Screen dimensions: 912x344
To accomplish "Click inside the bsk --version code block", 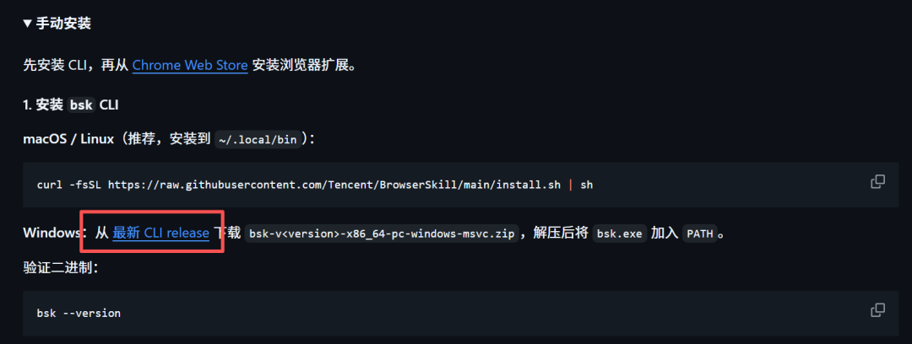I will (x=461, y=313).
